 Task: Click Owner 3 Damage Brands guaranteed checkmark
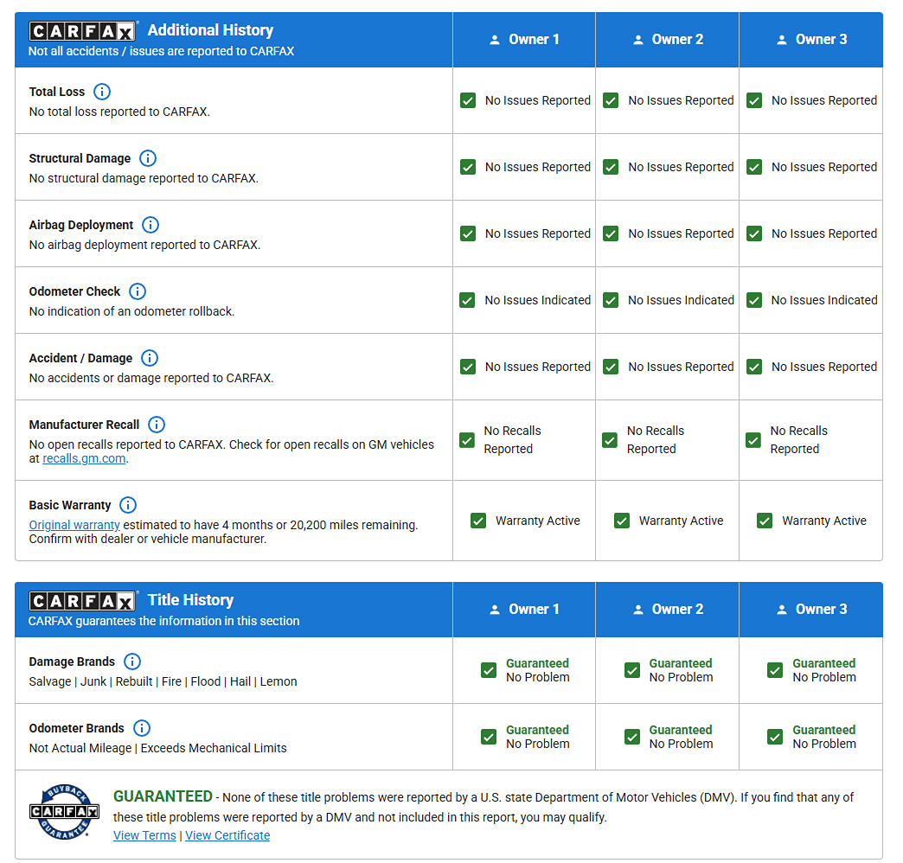pos(775,670)
